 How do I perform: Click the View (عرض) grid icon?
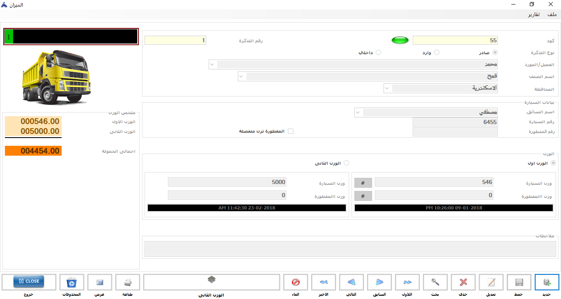pyautogui.click(x=100, y=282)
